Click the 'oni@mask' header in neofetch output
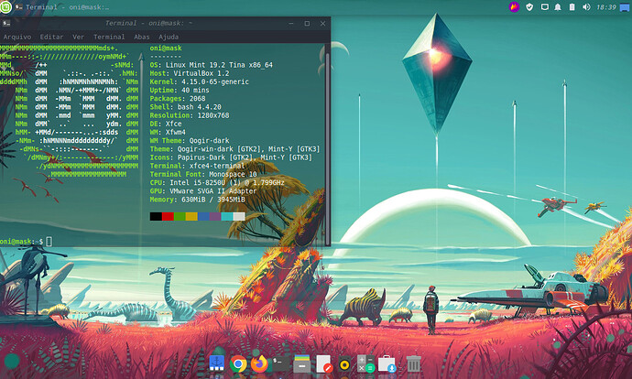Viewport: 632px width, 379px height. click(166, 48)
